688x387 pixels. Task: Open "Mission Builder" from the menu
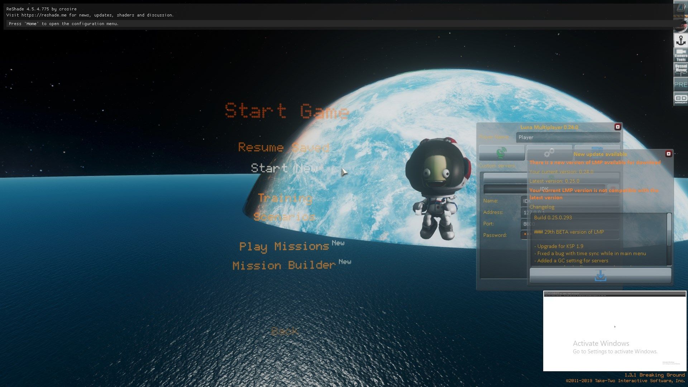pyautogui.click(x=283, y=265)
